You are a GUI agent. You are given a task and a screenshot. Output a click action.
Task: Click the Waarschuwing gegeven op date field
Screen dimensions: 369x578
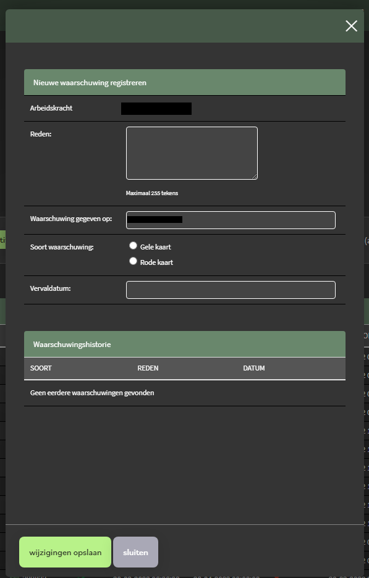231,220
